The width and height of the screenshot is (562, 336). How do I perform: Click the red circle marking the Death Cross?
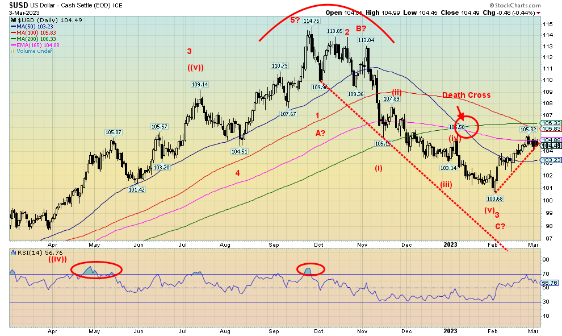point(466,126)
